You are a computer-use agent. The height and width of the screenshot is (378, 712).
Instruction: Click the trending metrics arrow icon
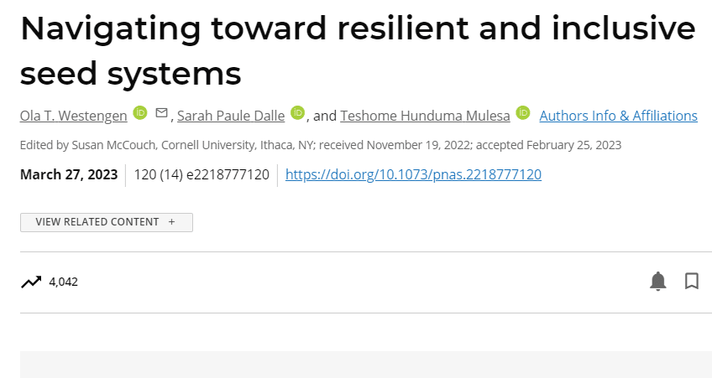tap(31, 282)
